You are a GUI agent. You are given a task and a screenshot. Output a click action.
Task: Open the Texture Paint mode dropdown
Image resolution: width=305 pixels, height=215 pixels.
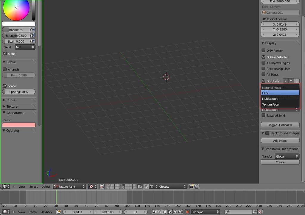[69, 186]
